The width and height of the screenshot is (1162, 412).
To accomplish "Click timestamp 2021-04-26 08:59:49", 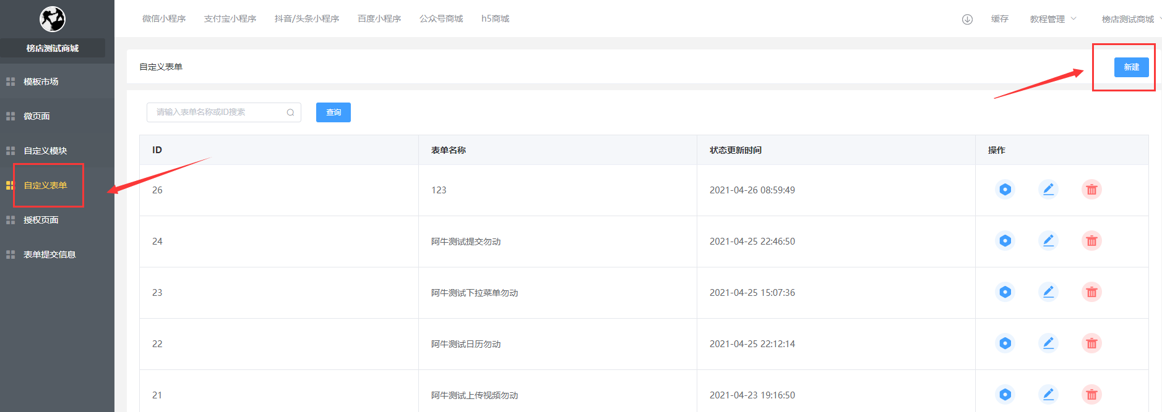I will pyautogui.click(x=752, y=190).
